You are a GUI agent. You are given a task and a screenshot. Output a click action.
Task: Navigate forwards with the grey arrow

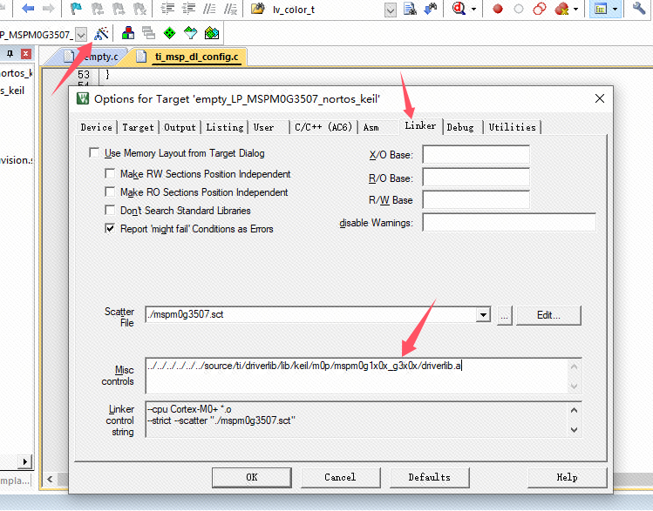pos(49,9)
